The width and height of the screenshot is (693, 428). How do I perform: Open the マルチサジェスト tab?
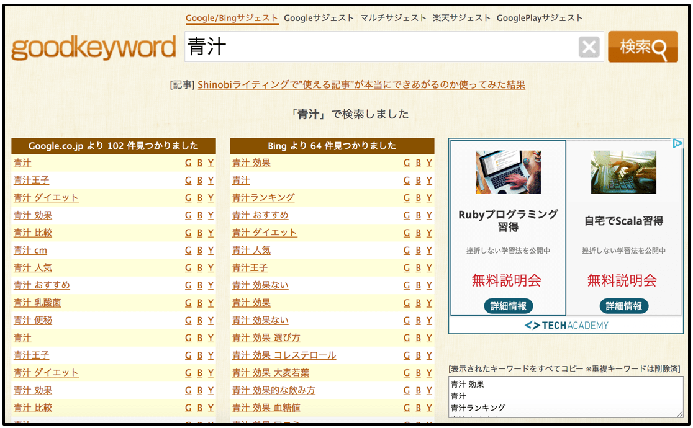tap(393, 18)
